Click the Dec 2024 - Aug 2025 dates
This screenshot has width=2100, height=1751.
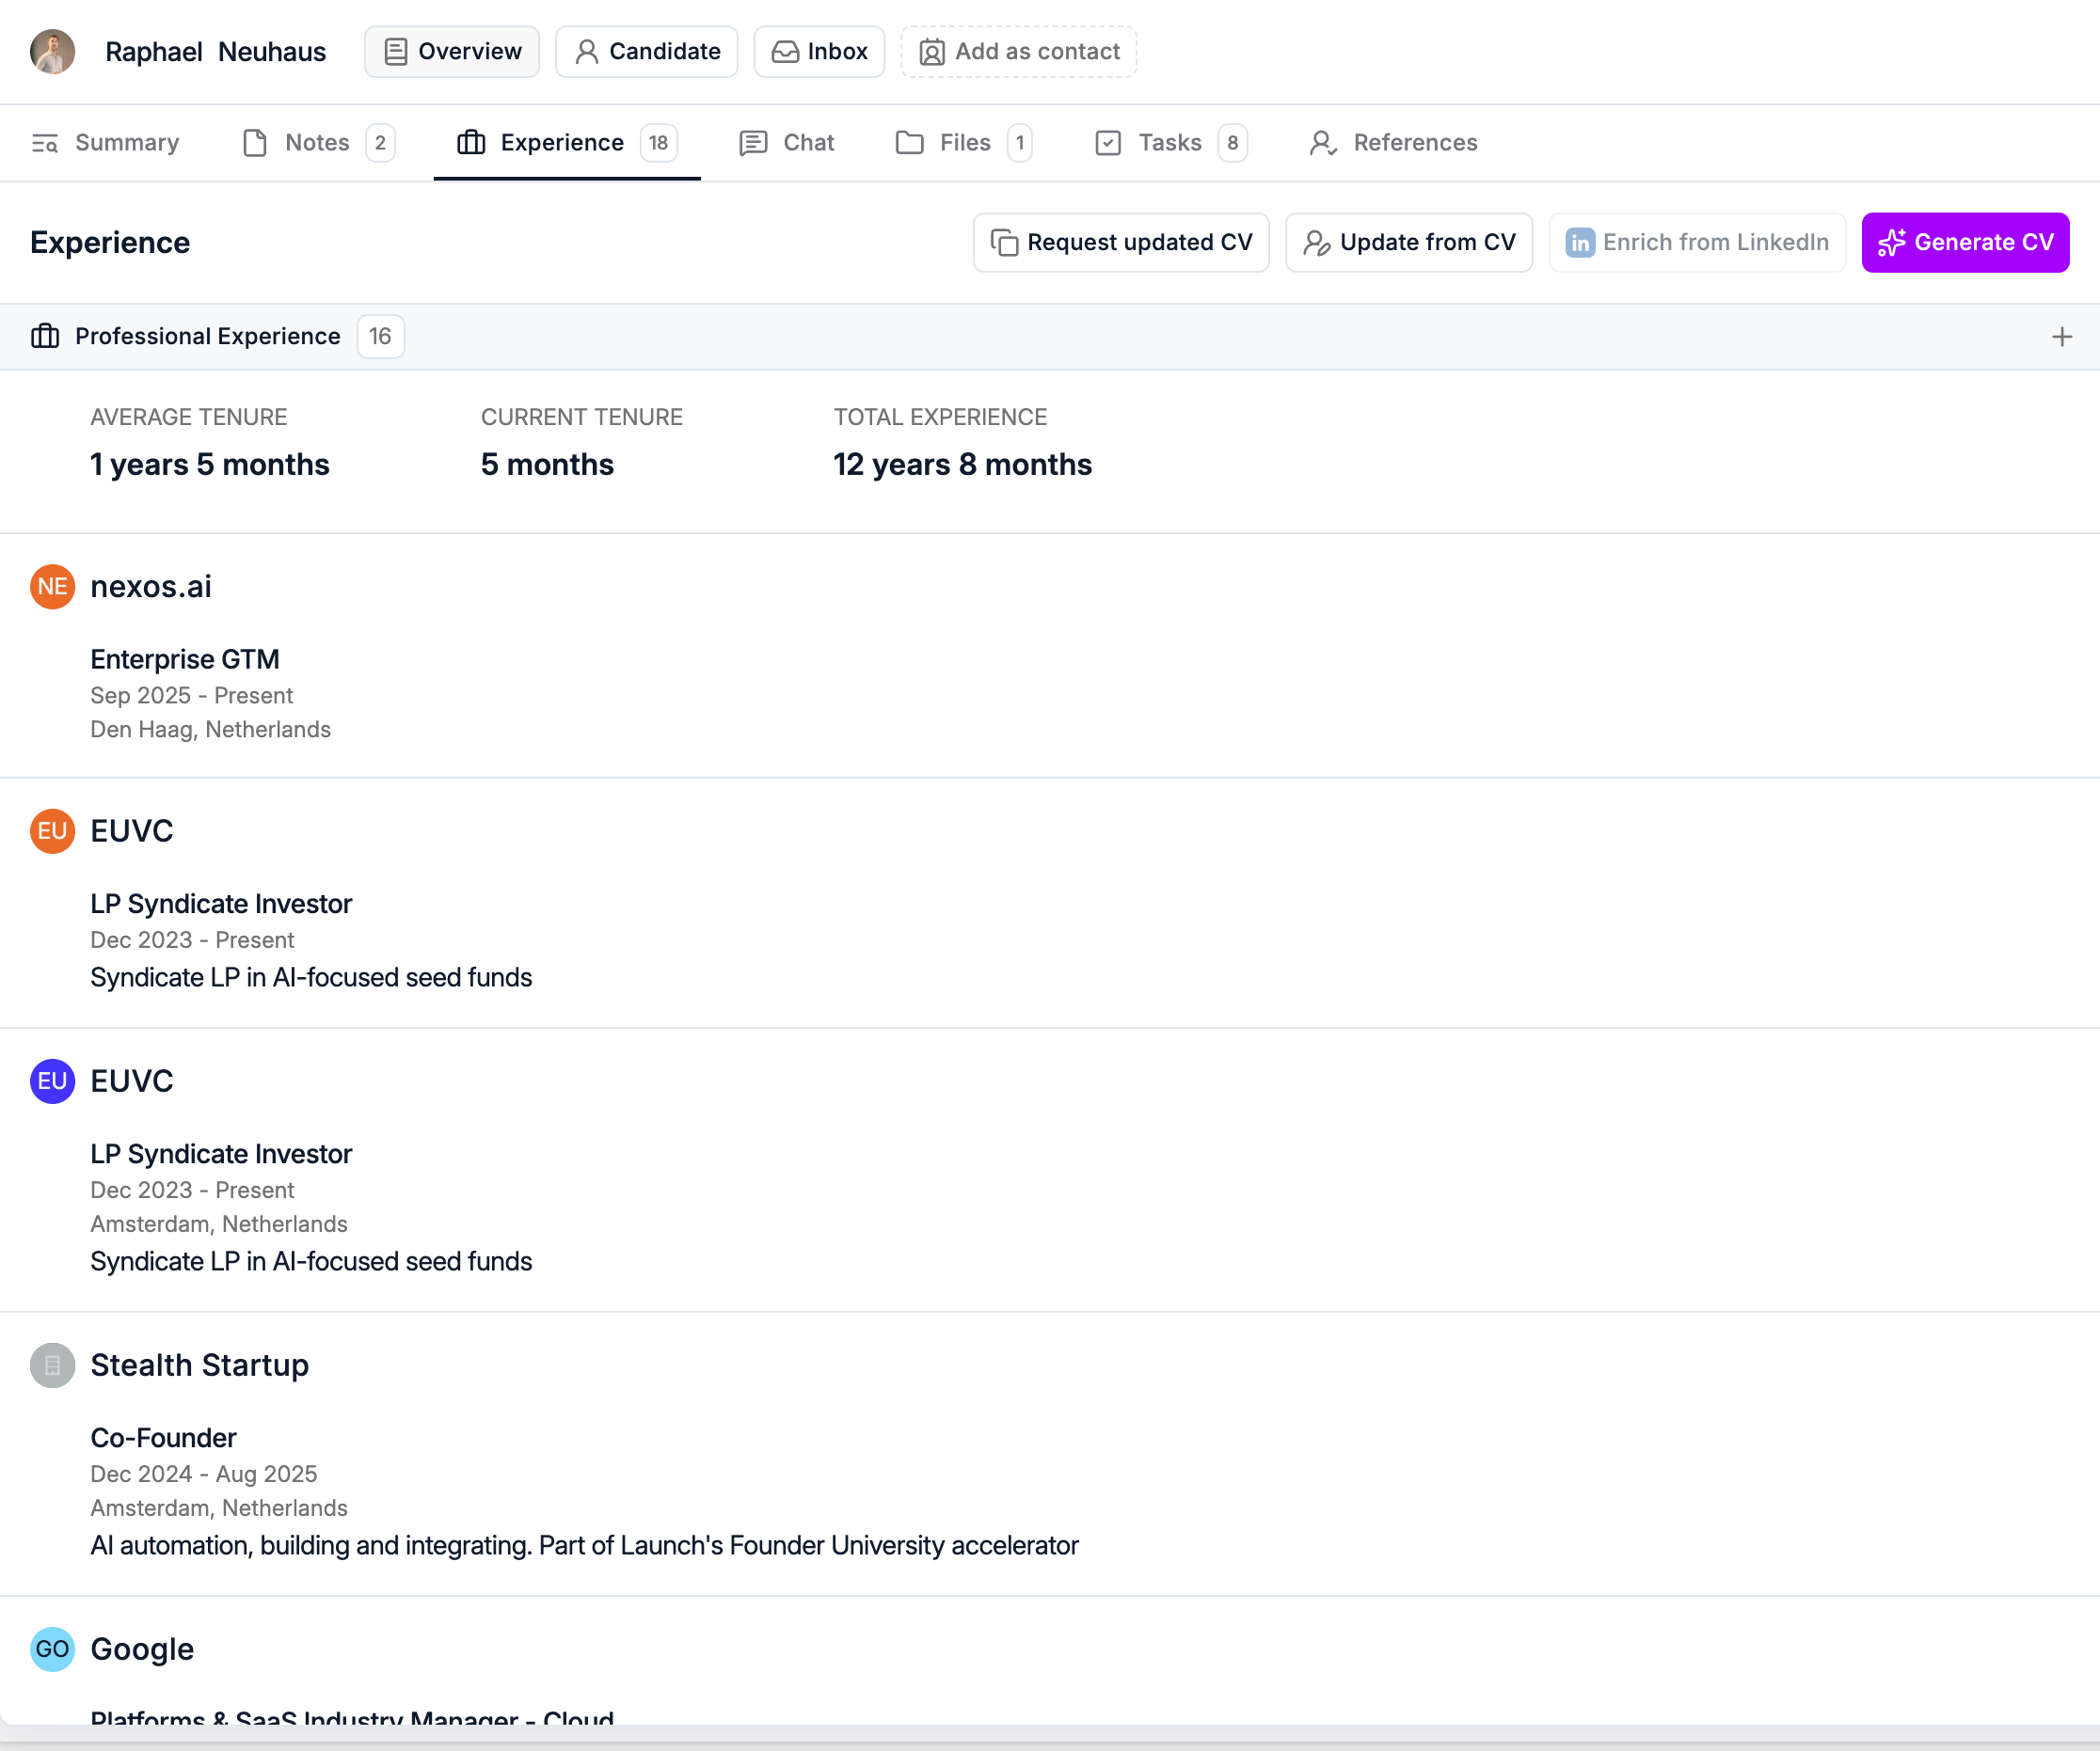click(204, 1475)
